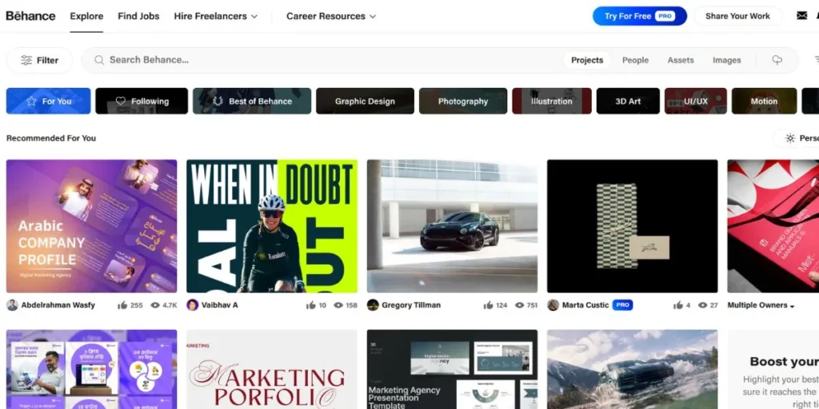819x409 pixels.
Task: Click thumbs-up icon with 4 likes
Action: click(678, 305)
